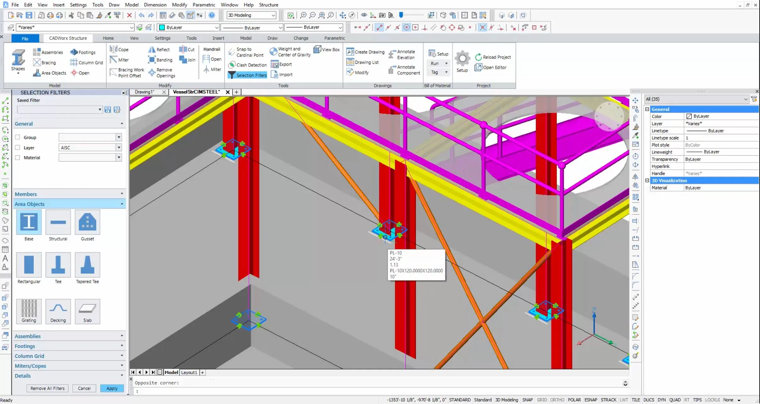Click the Grating area object icon
The width and height of the screenshot is (760, 404).
point(29,309)
